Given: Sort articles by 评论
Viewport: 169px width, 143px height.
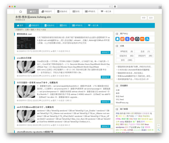Looking at the screenshot, I should [38, 30].
